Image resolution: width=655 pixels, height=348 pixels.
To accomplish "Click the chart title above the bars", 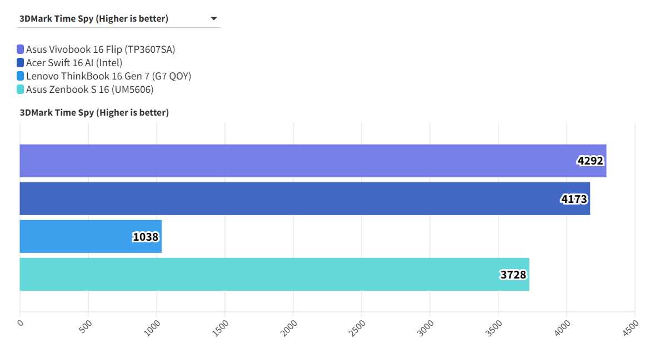I will 94,113.
